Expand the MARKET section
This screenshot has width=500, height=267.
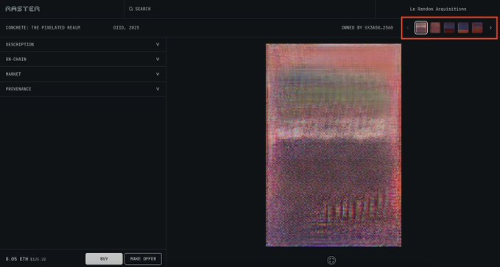(x=83, y=74)
